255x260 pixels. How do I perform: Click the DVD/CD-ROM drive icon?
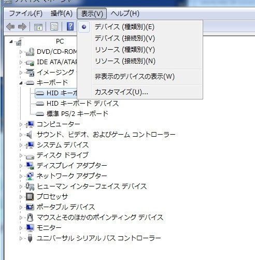30,52
